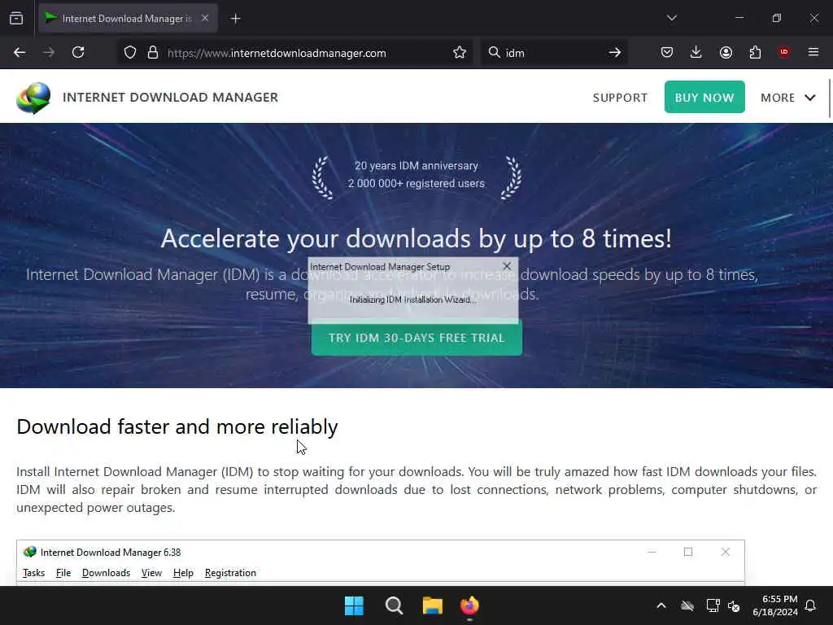Open the Firefox hamburger menu
The width and height of the screenshot is (833, 625).
click(813, 52)
